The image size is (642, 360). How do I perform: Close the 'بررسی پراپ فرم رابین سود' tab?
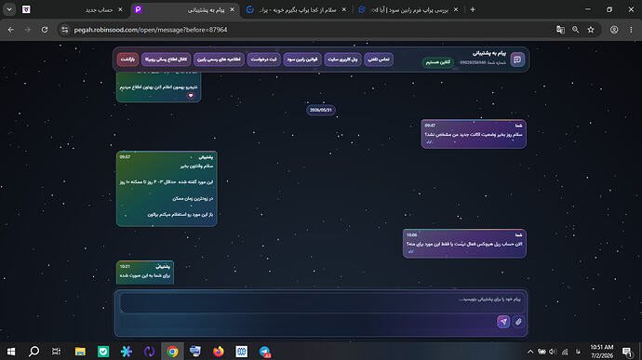tap(456, 9)
